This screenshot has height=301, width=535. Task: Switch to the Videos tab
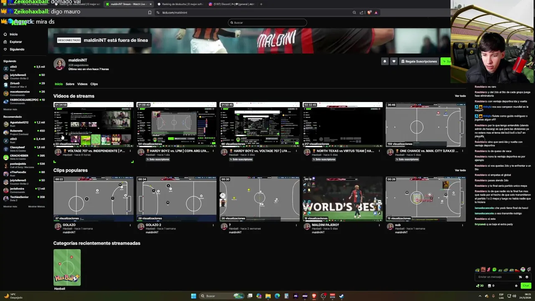tap(82, 84)
